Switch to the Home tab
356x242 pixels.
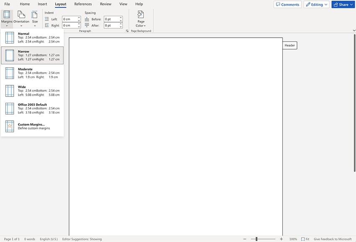pyautogui.click(x=25, y=4)
